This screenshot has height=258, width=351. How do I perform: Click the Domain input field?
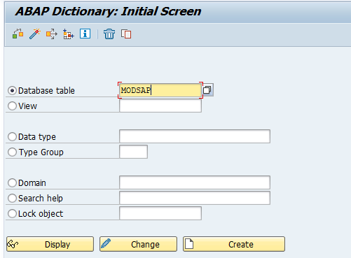coord(195,182)
